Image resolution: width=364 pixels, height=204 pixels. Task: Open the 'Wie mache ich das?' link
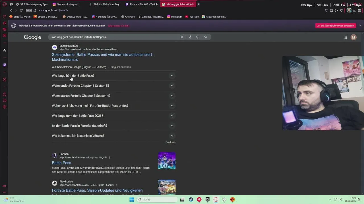click(x=119, y=25)
